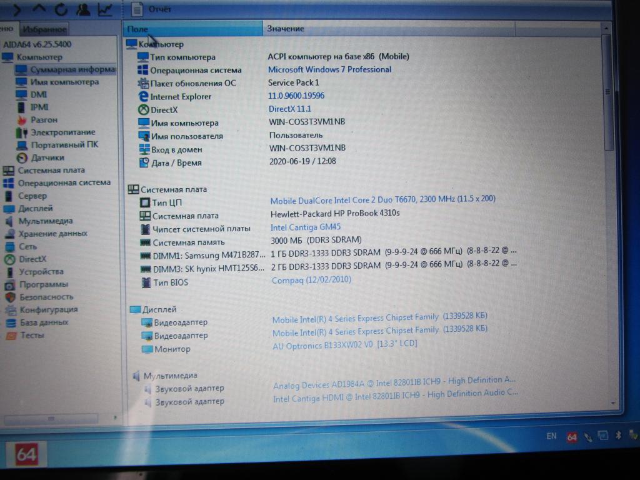Select Hewlett-Packard HP ProBook 4310s value
Viewport: 640px width, 480px height.
coord(335,214)
